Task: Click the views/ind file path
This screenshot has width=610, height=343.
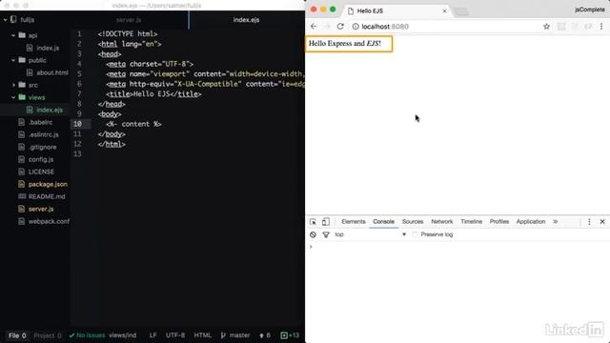Action: 123,335
